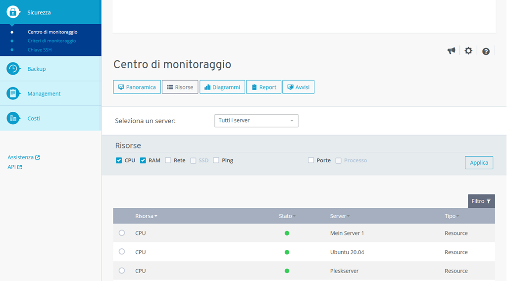Click external link icon beside API
The width and height of the screenshot is (507, 281).
(20, 167)
